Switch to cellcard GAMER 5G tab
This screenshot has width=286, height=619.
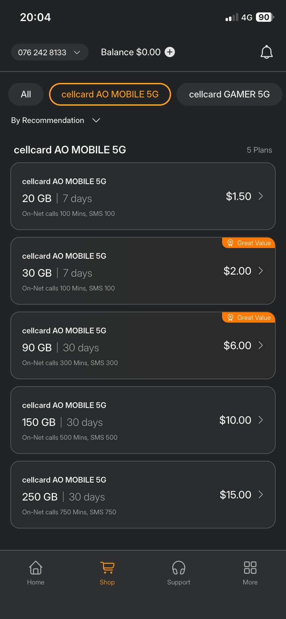coord(229,94)
